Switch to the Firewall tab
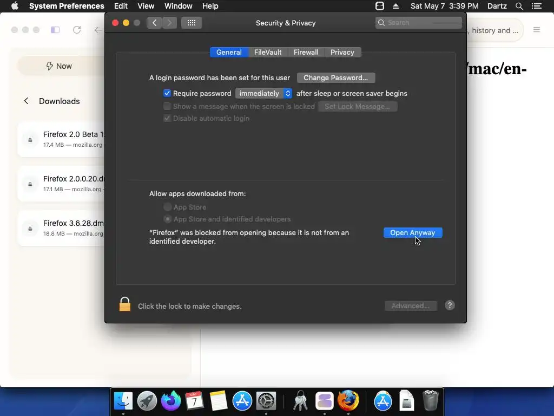554x416 pixels. pyautogui.click(x=306, y=53)
